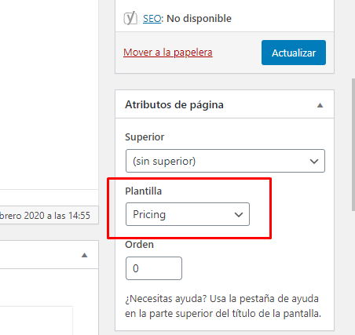355x335 pixels.
Task: Click the Actualizar button
Action: tap(294, 53)
